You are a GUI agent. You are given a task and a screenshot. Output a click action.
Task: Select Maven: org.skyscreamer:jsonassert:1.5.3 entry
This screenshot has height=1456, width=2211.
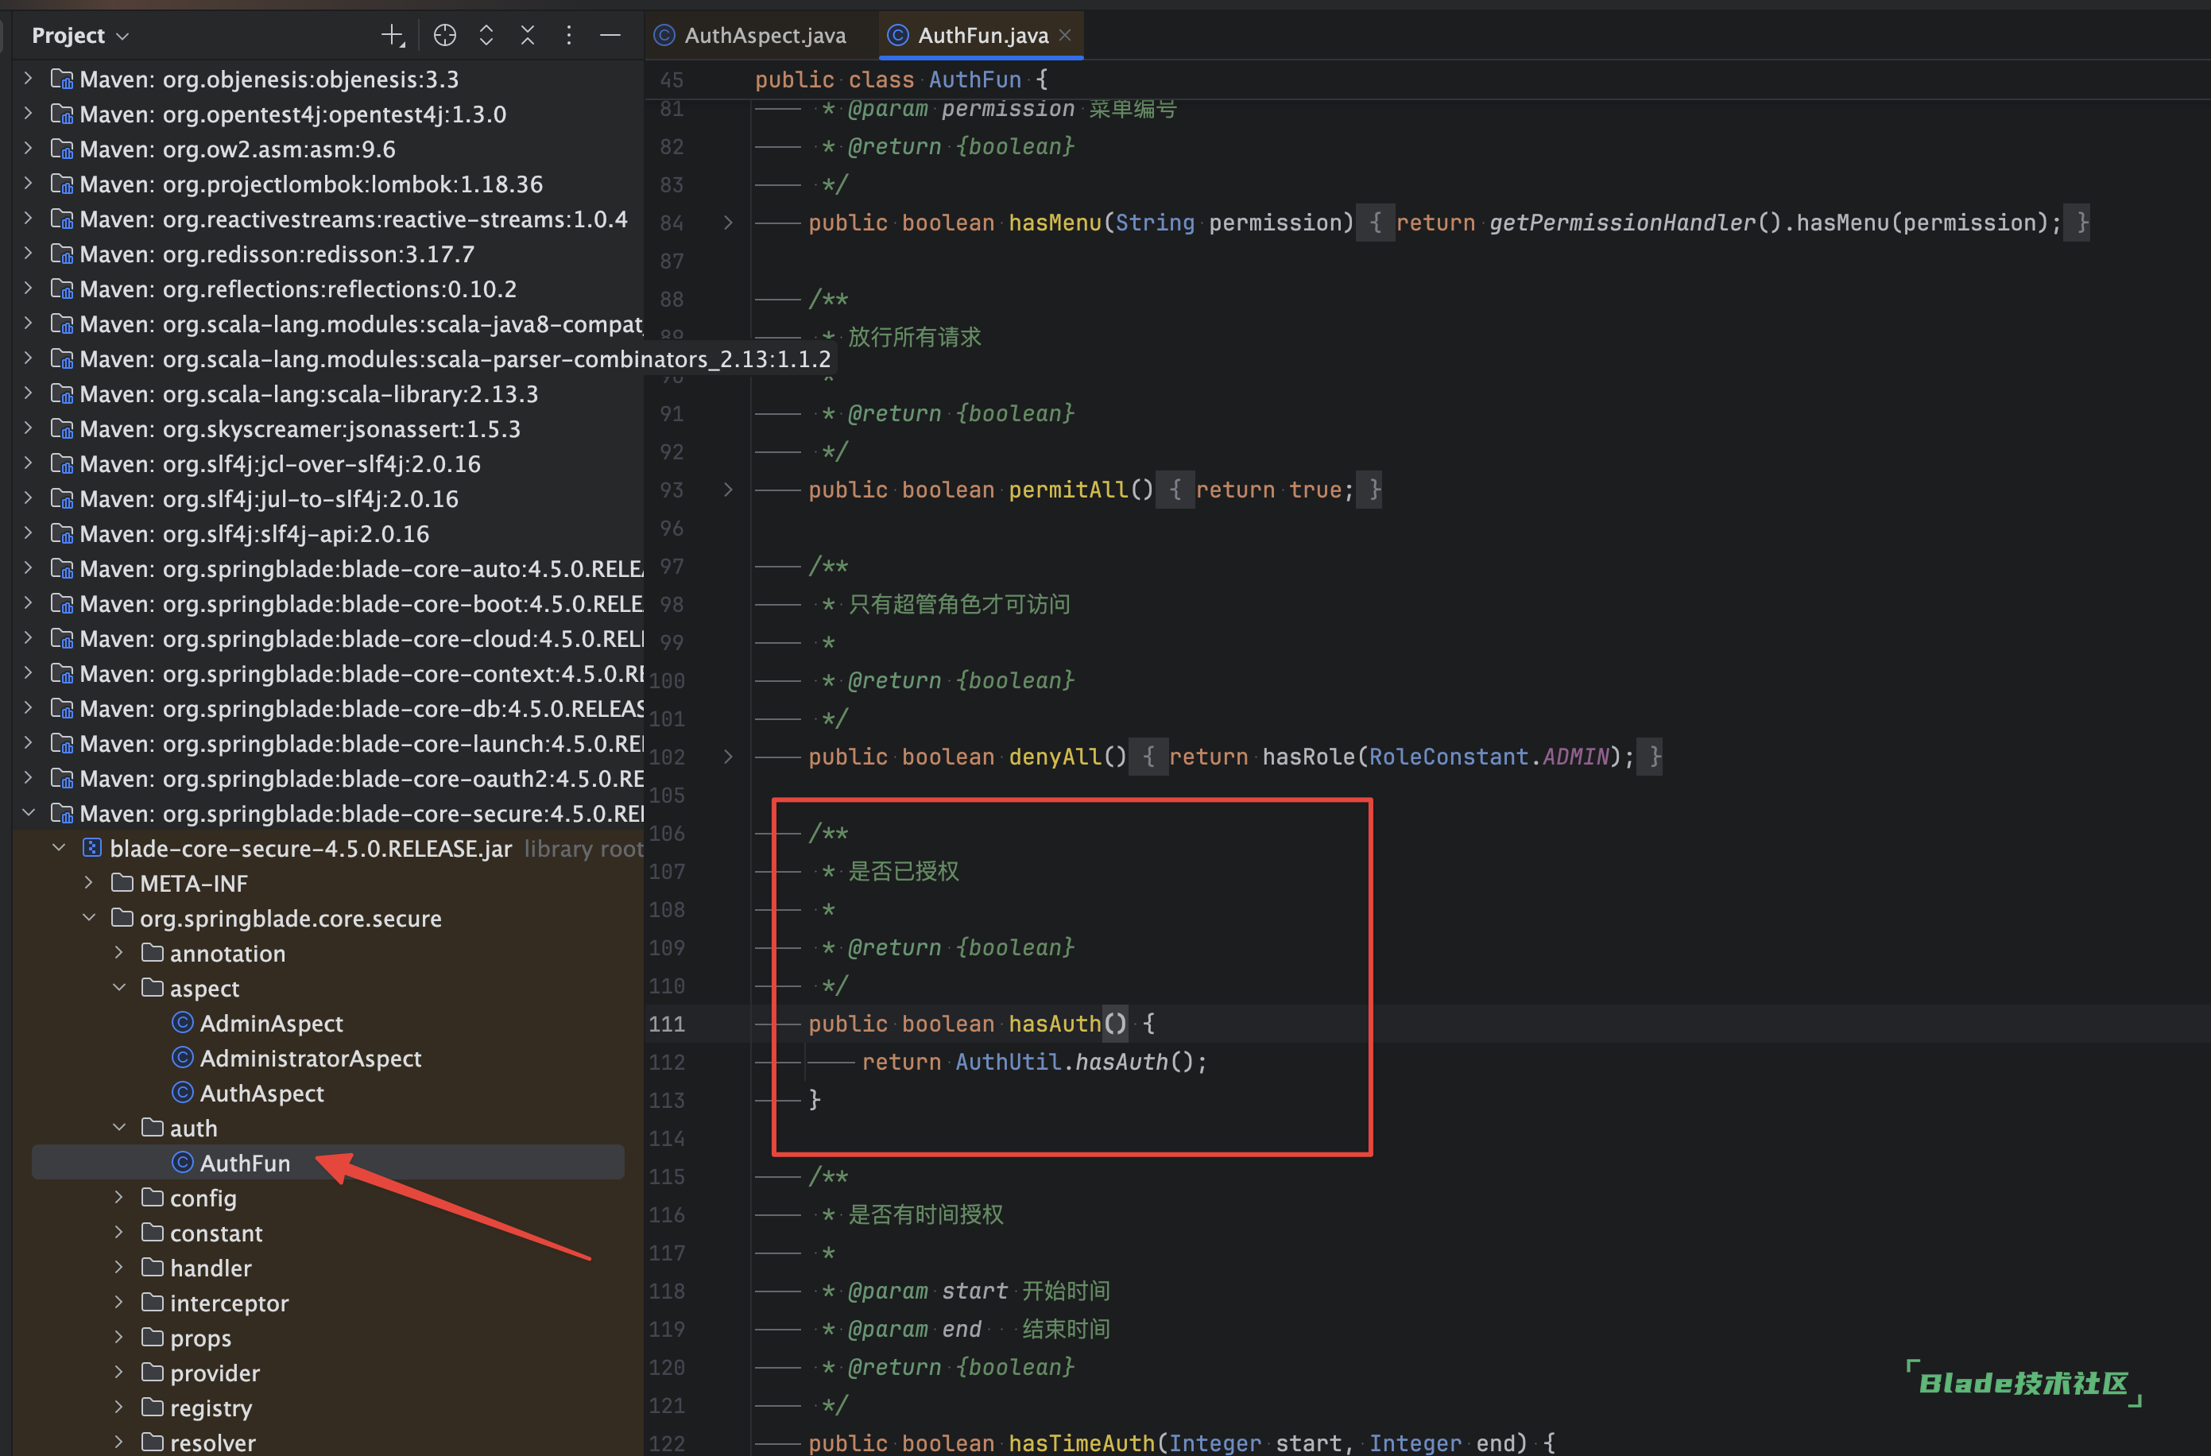point(300,429)
